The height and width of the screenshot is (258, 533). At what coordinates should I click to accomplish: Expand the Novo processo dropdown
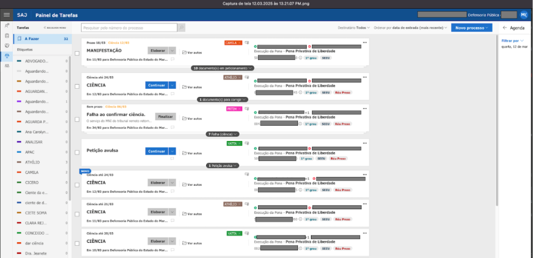(x=488, y=28)
